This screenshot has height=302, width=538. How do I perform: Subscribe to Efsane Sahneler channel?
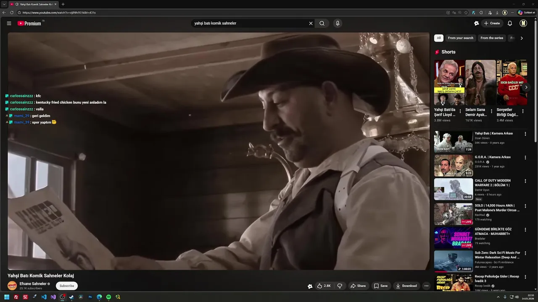66,286
